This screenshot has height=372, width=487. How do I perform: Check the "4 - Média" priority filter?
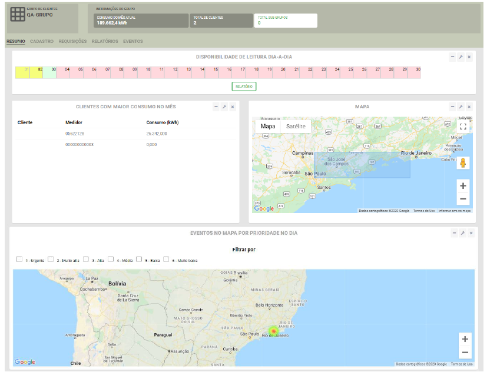pos(111,259)
